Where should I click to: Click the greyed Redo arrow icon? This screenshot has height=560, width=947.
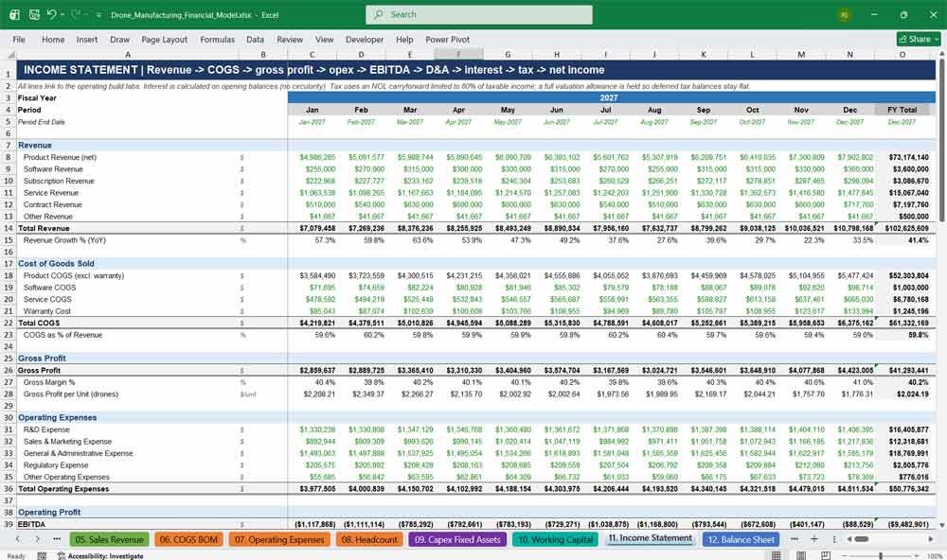point(76,14)
